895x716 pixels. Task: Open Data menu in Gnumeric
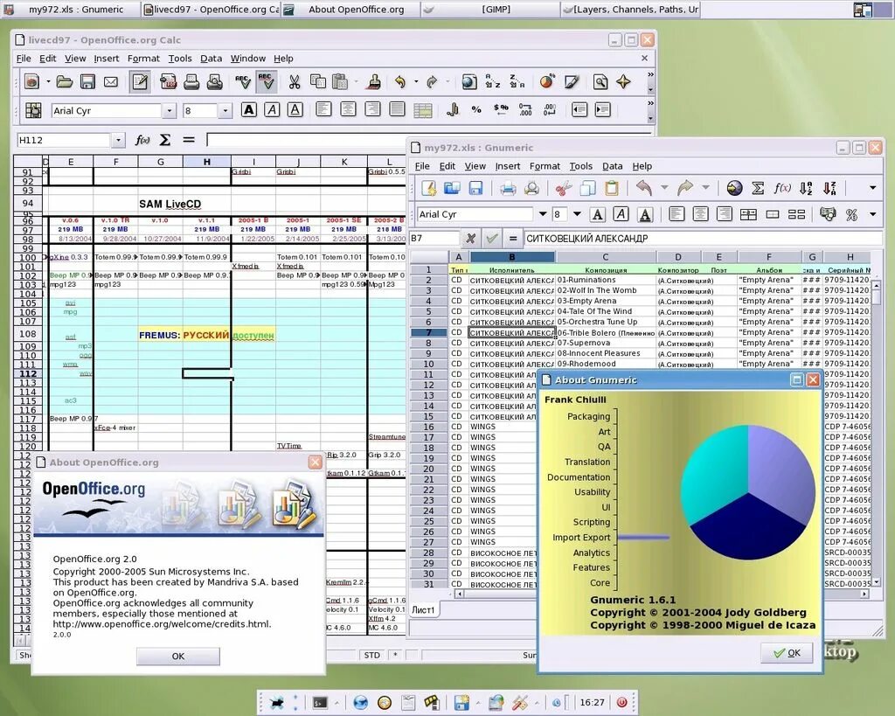[x=613, y=166]
